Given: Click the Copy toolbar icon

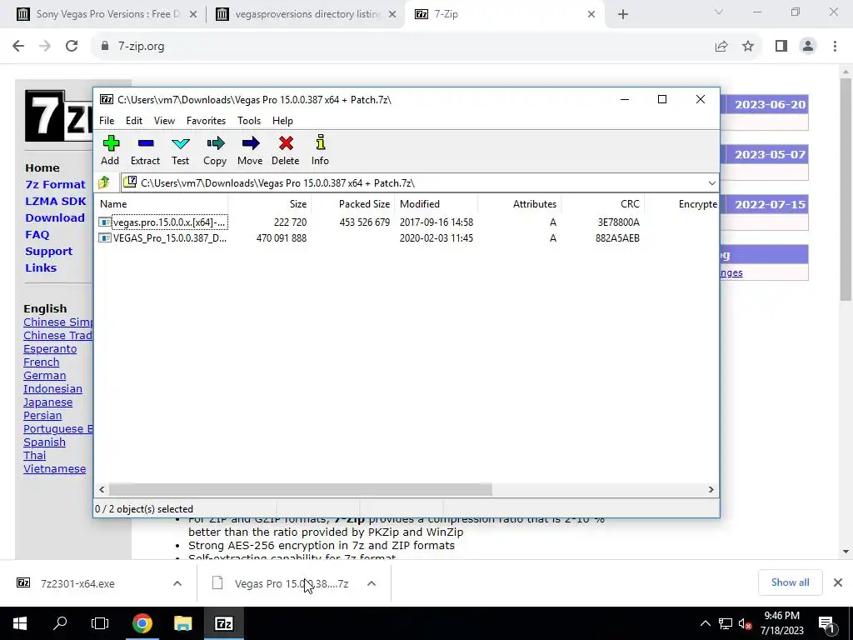Looking at the screenshot, I should tap(215, 150).
